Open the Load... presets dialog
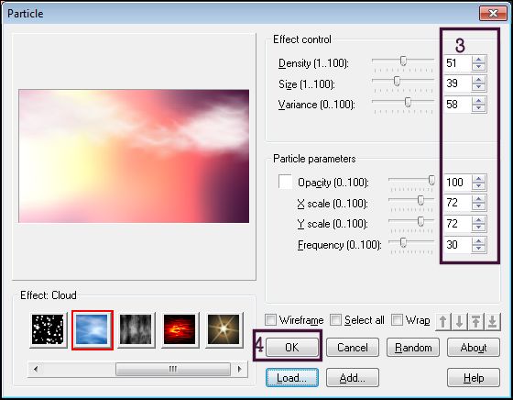The height and width of the screenshot is (400, 513). (292, 378)
